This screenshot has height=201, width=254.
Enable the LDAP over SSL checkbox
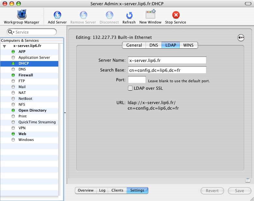[x=130, y=88]
